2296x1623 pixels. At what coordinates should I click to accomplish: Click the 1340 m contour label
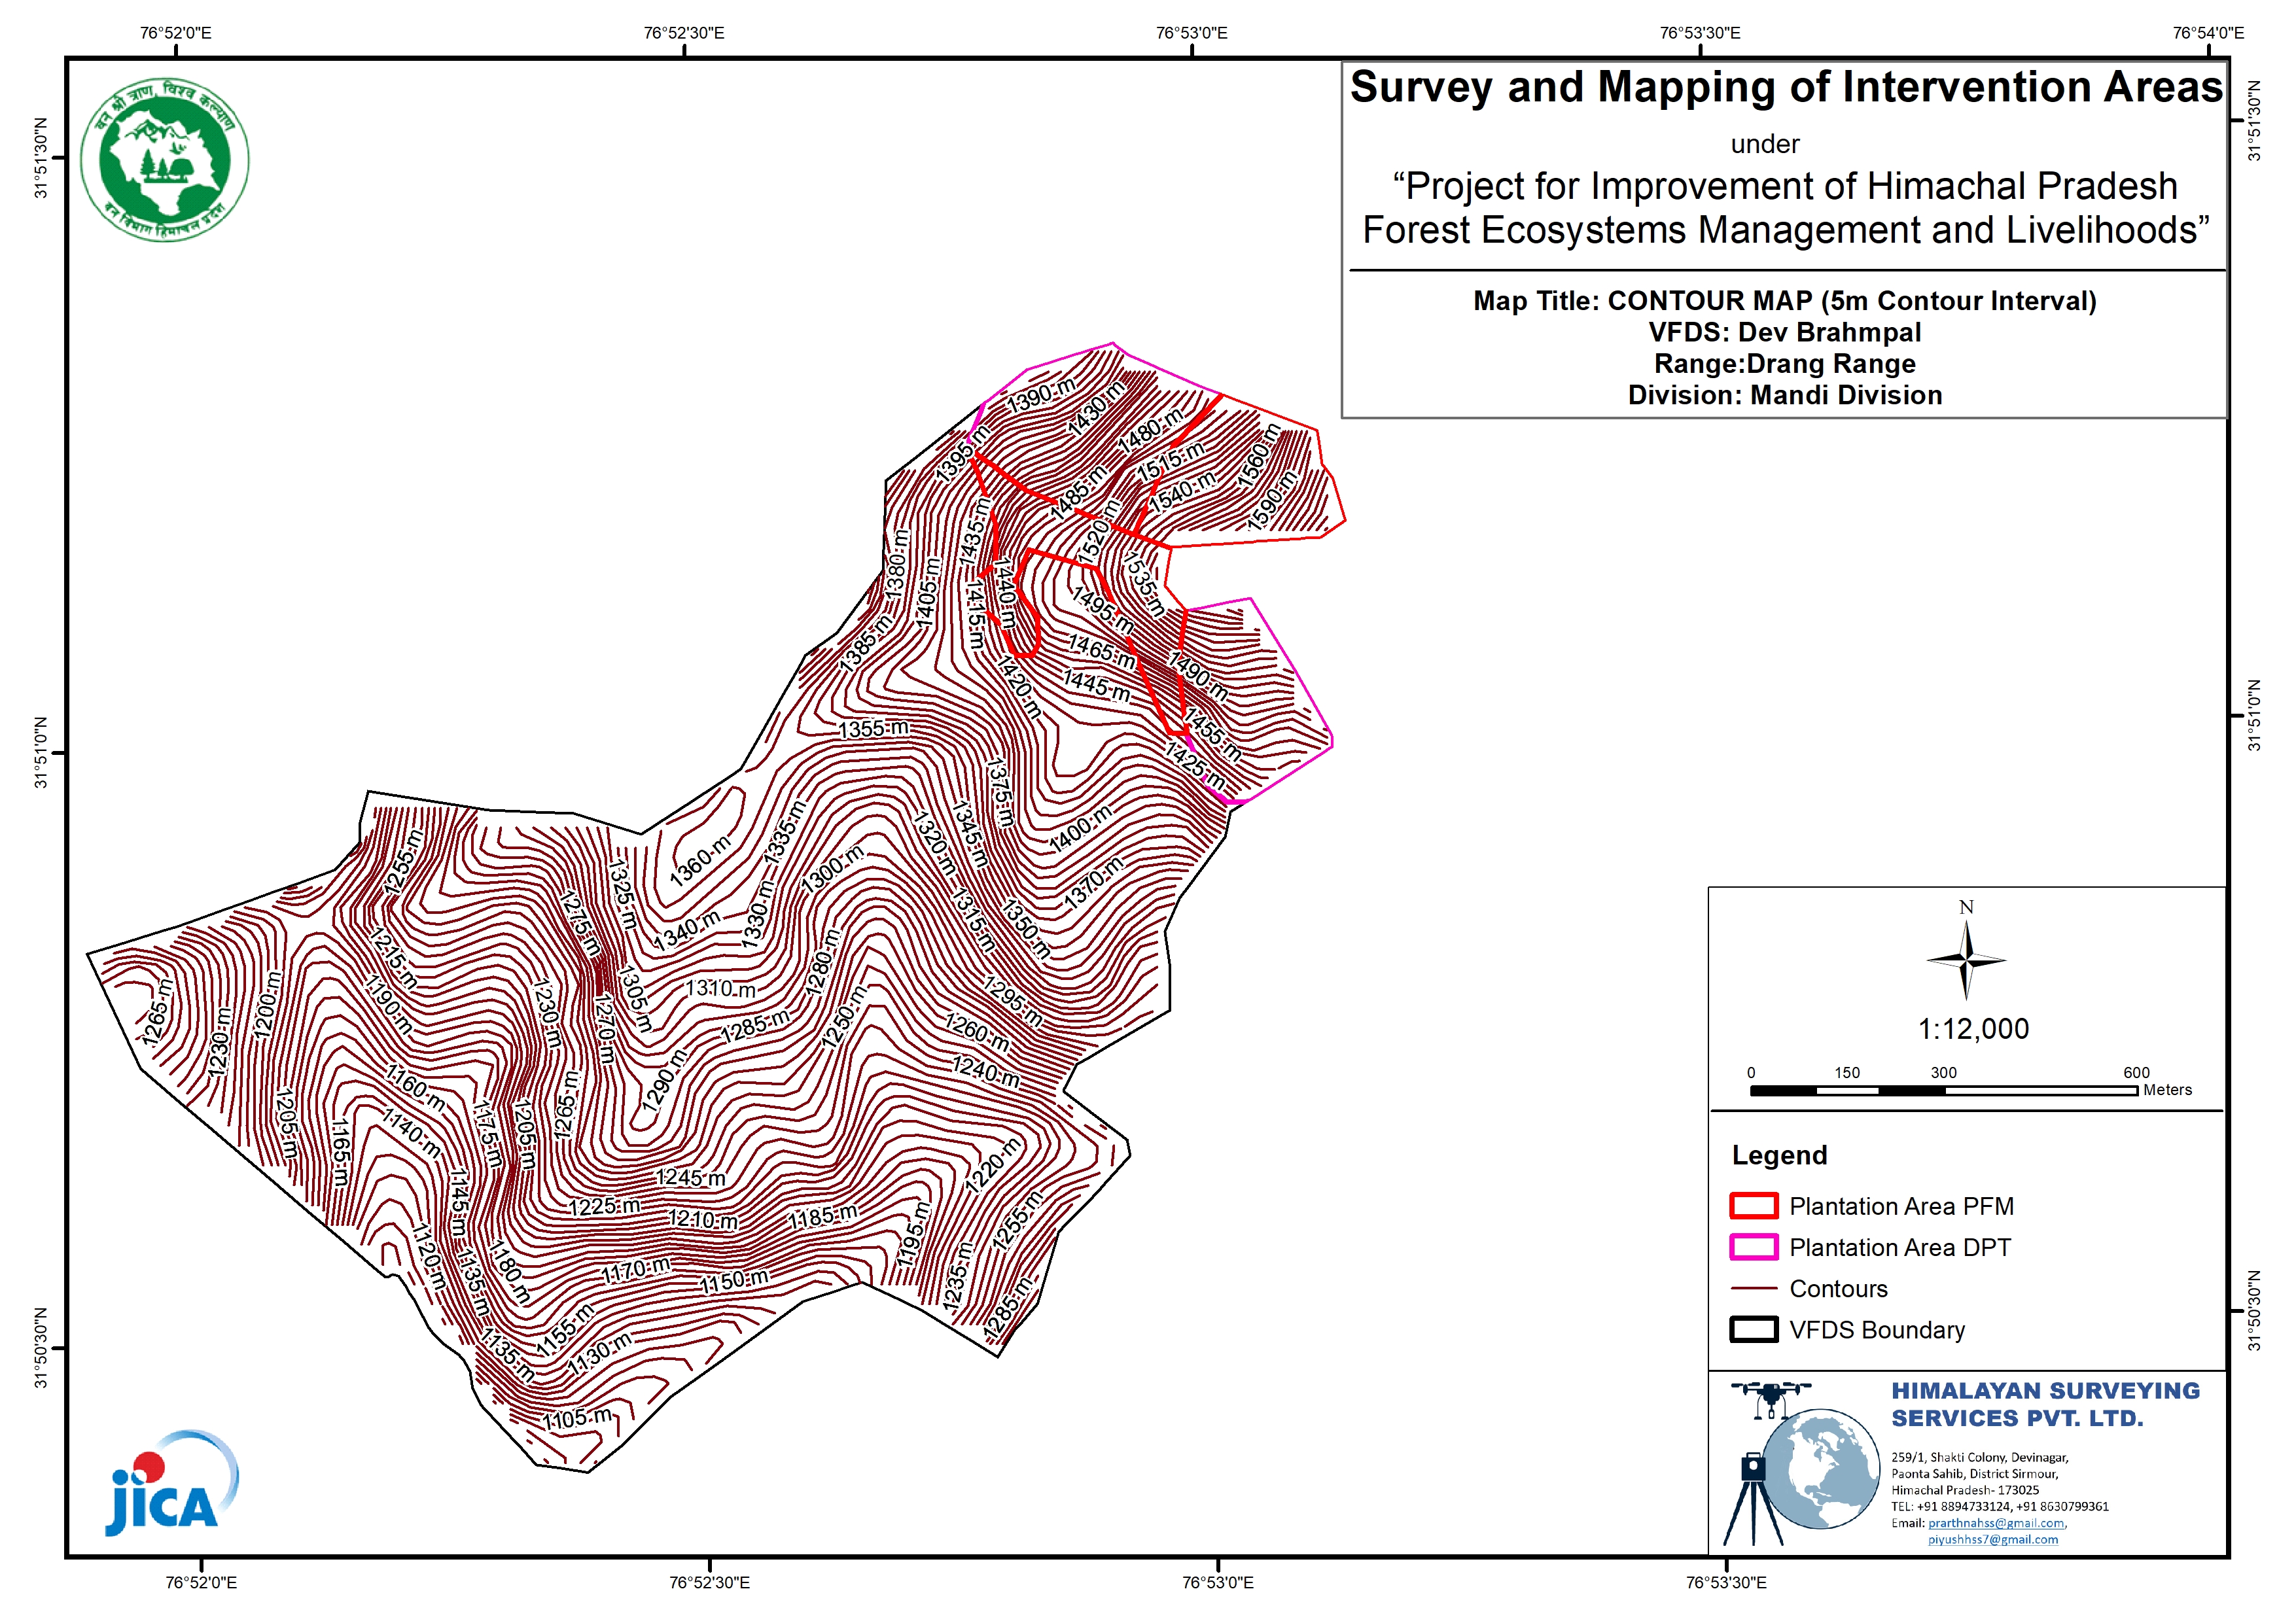pyautogui.click(x=687, y=930)
